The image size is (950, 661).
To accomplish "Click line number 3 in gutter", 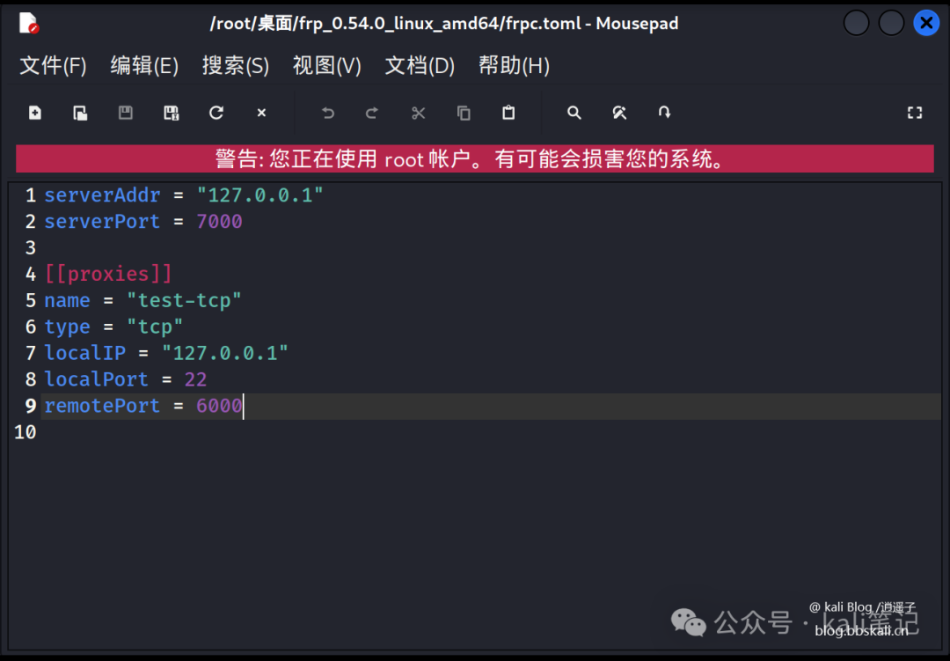I will (30, 248).
